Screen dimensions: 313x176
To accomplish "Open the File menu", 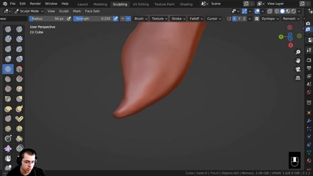I will [13, 3].
